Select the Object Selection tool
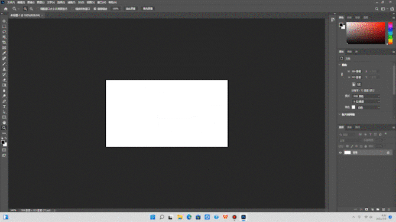Image resolution: width=396 pixels, height=222 pixels. [4, 37]
